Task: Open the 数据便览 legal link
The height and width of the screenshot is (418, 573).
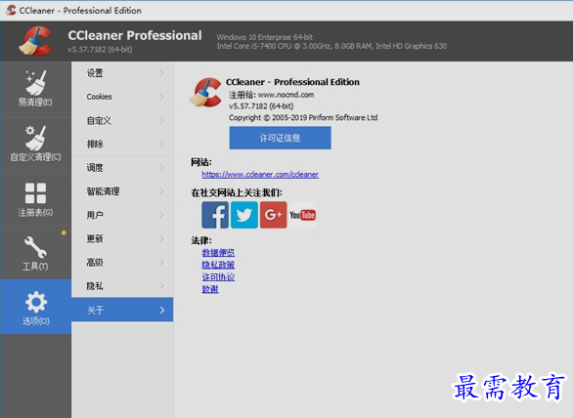Action: 218,253
